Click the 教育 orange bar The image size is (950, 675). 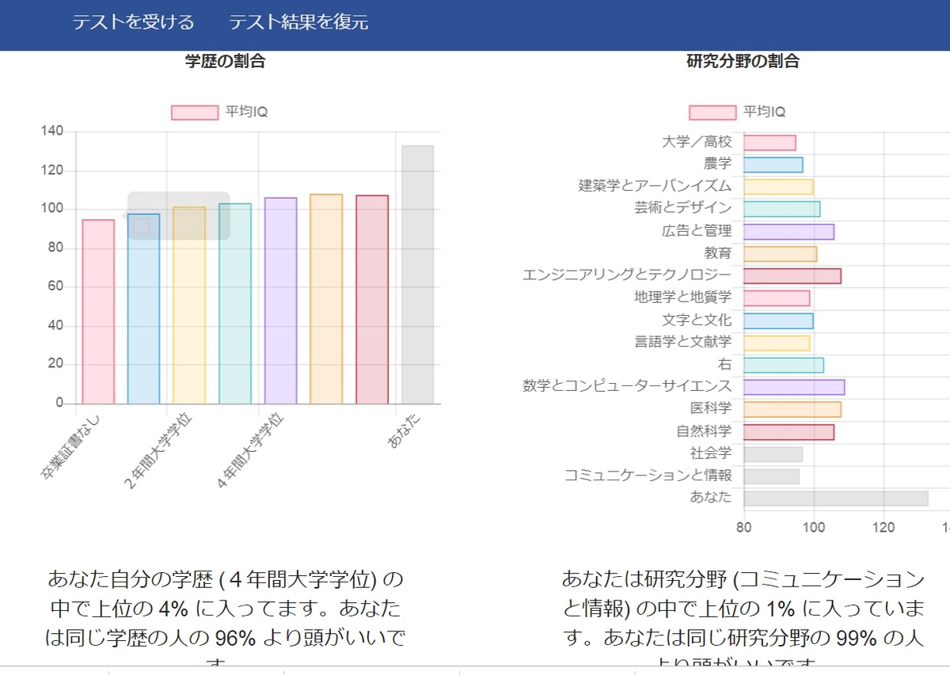[781, 254]
